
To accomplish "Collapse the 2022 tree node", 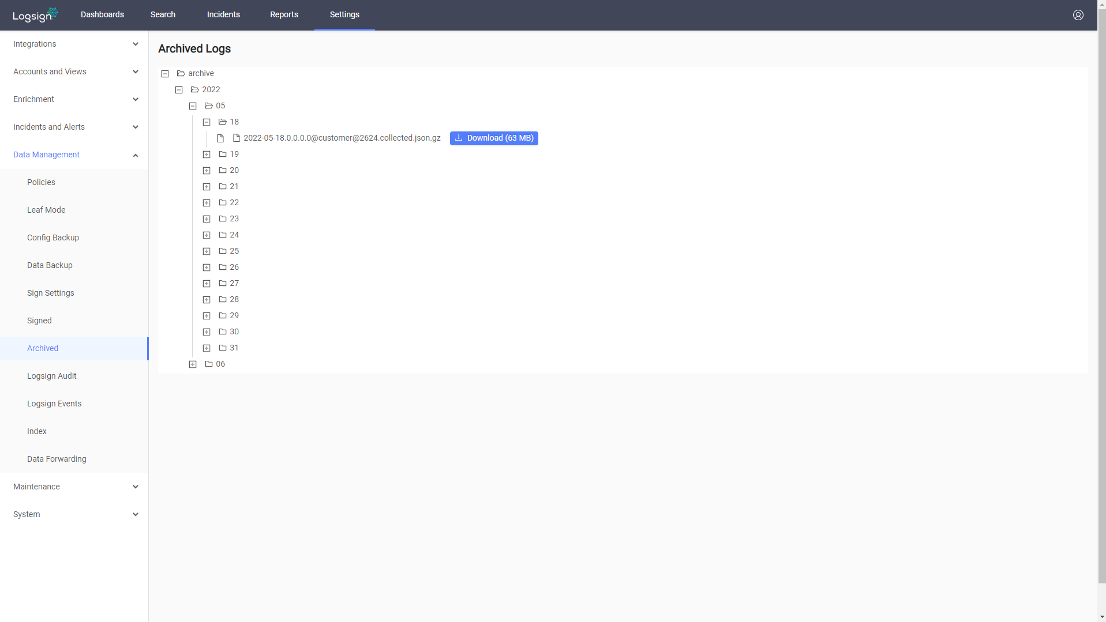I will pos(179,89).
